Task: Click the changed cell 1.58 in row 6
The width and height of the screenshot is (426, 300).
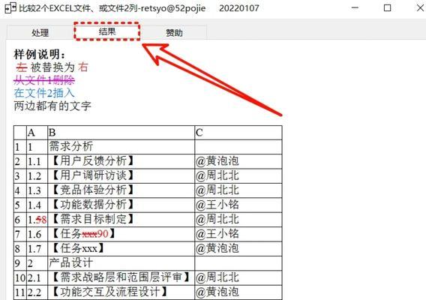Action: pos(37,220)
